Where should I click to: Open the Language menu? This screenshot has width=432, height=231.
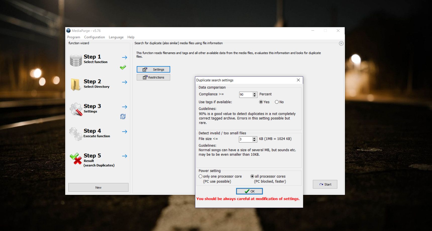116,37
